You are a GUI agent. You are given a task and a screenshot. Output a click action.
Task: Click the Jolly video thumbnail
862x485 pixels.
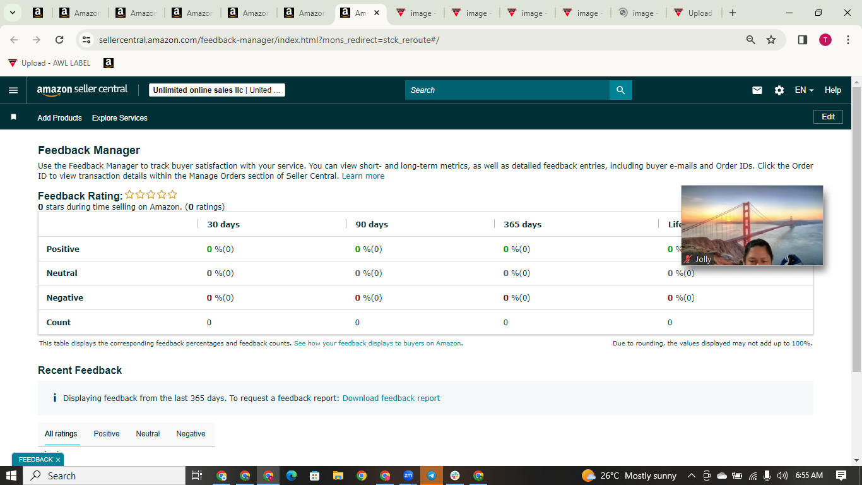coord(752,225)
